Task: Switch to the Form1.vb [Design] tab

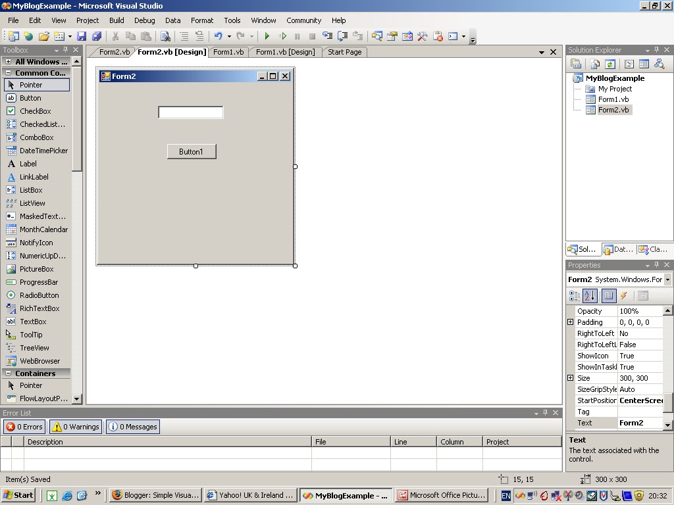Action: tap(285, 51)
